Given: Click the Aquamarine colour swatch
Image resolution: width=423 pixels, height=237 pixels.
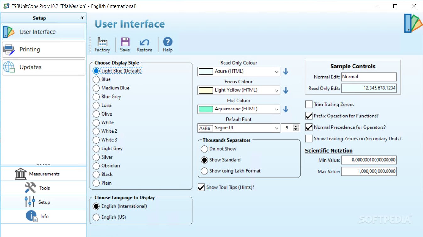Looking at the screenshot, I should 206,109.
